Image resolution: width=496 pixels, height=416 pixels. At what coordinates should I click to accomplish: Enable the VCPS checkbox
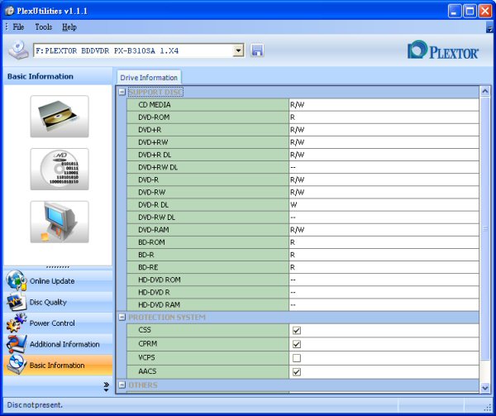coord(297,358)
